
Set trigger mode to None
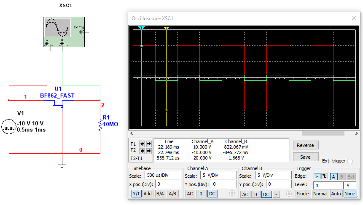pyautogui.click(x=350, y=194)
